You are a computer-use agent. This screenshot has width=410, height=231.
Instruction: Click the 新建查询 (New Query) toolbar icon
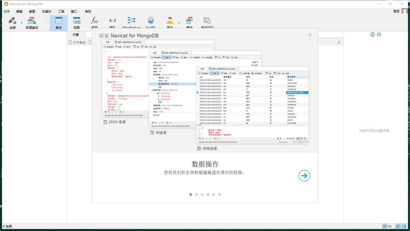[32, 21]
